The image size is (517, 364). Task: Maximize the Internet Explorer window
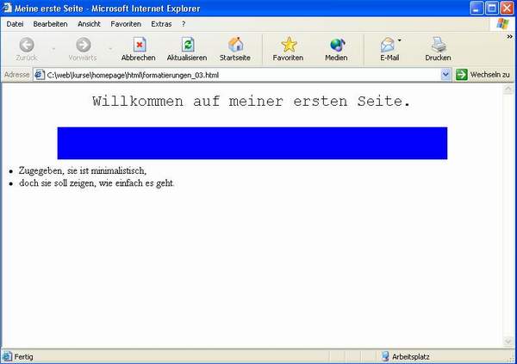pyautogui.click(x=492, y=9)
